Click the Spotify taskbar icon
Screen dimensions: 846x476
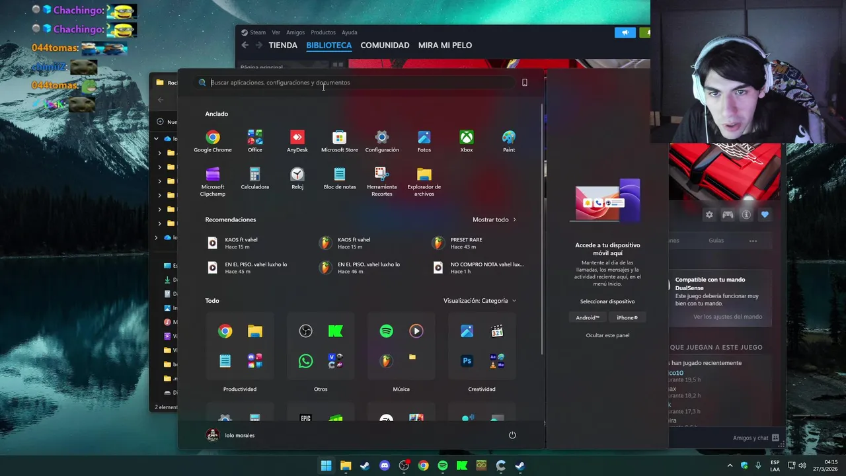point(443,465)
